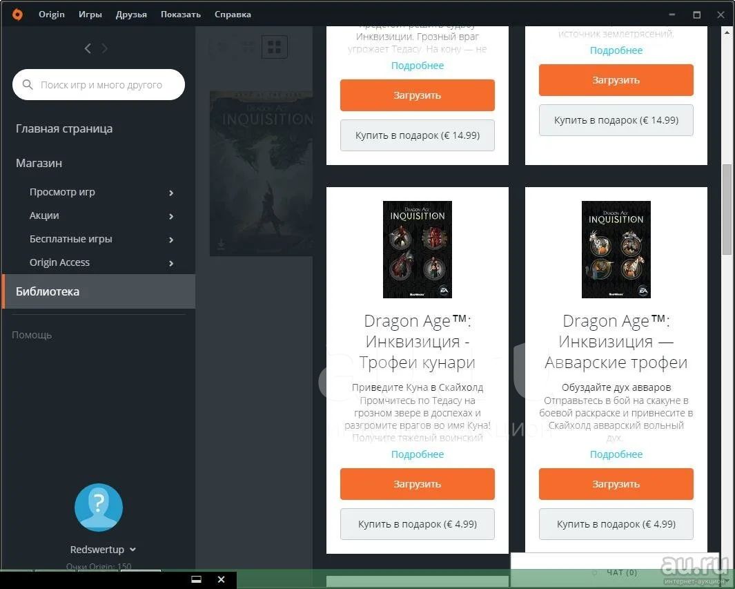The width and height of the screenshot is (735, 589).
Task: Expand the Бесплатные игры chevron
Action: (171, 240)
